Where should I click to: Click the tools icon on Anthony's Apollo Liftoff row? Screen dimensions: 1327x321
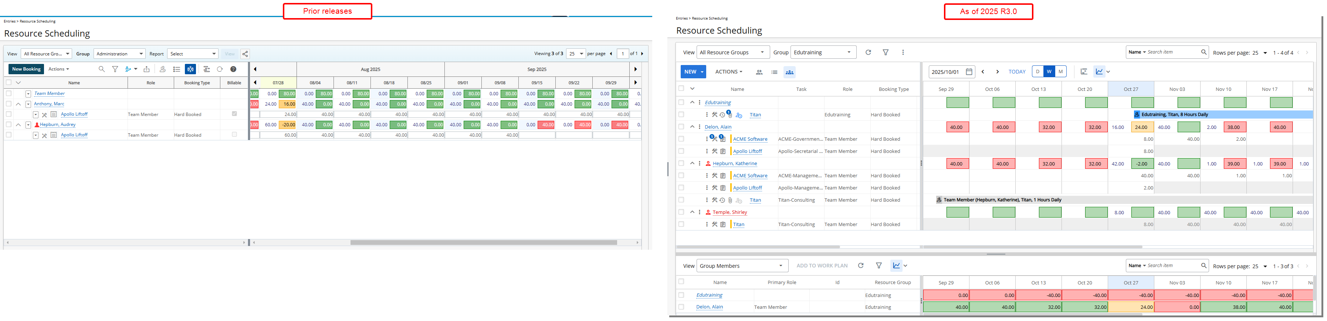coord(44,115)
